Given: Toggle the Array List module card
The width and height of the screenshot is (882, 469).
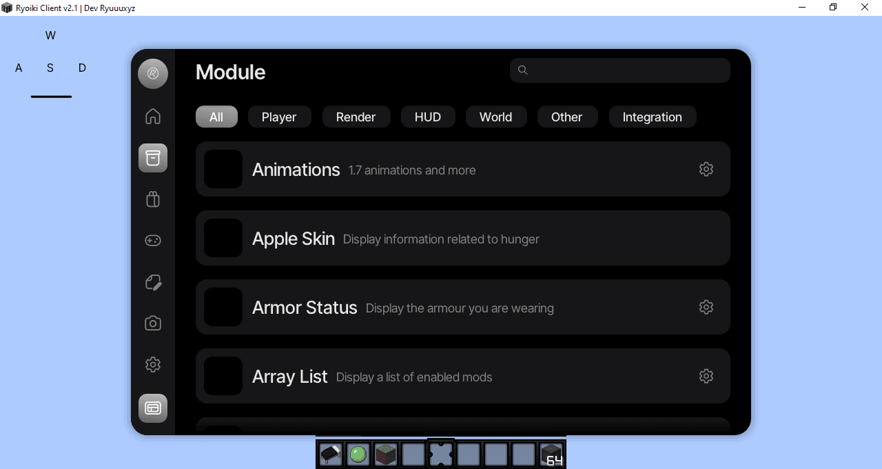Looking at the screenshot, I should point(462,376).
